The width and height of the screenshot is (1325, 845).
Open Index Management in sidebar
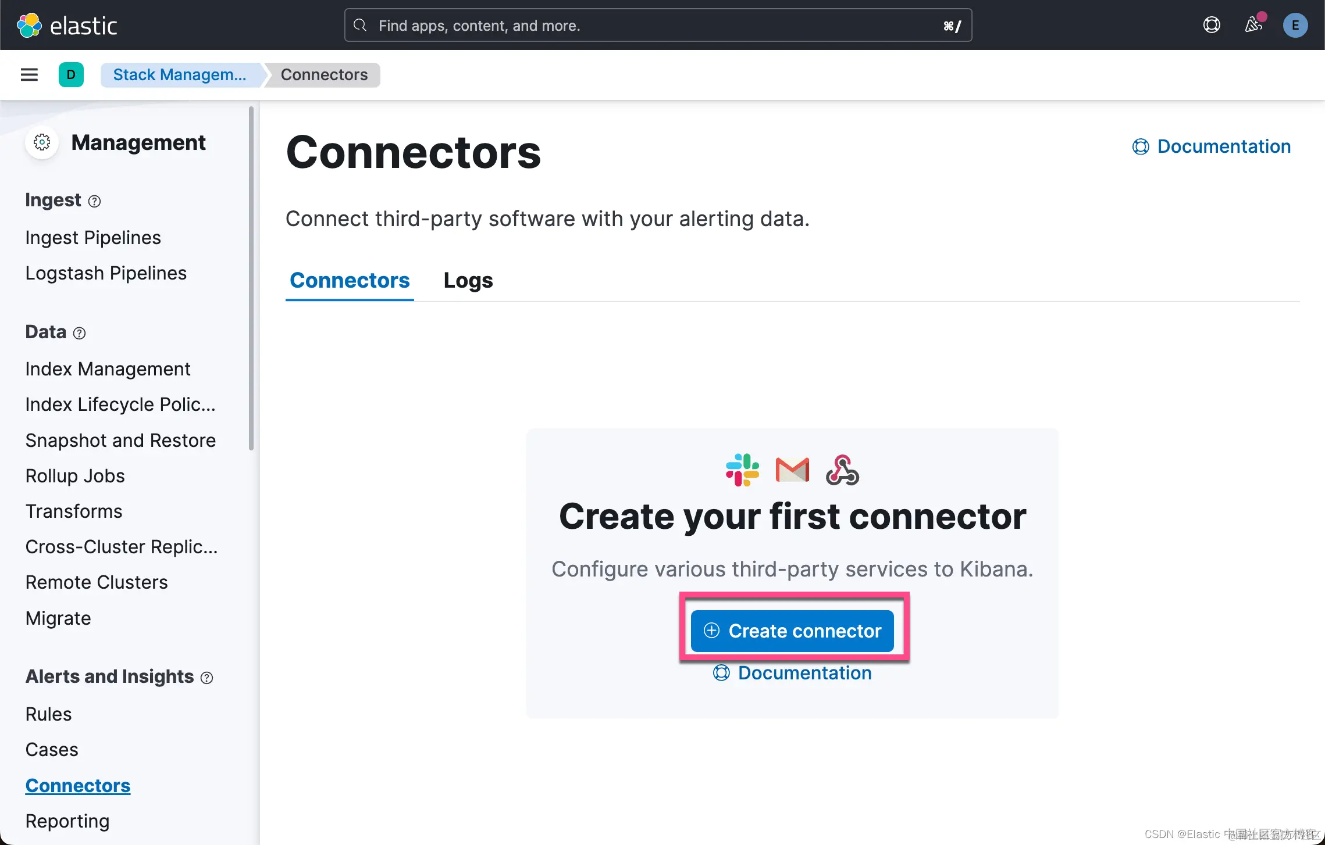click(108, 368)
